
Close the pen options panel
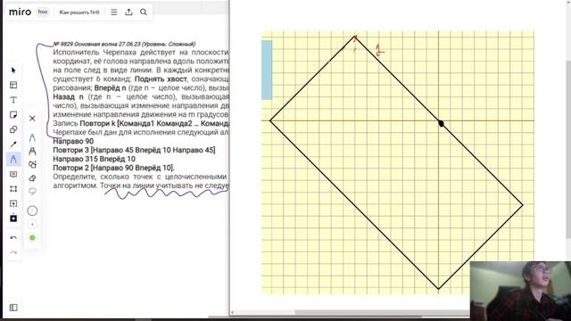(32, 119)
